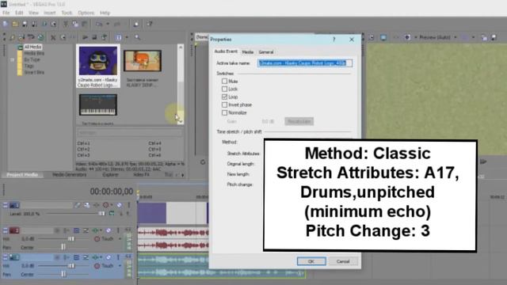Screen dimensions: 507x285
Task: Click the green Track FX icon on audio track 2
Action: pos(95,230)
